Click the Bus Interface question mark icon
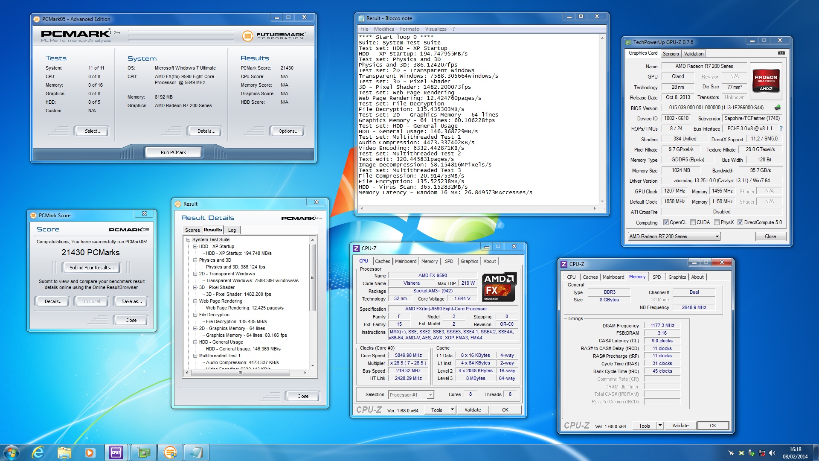This screenshot has width=819, height=461. click(781, 128)
